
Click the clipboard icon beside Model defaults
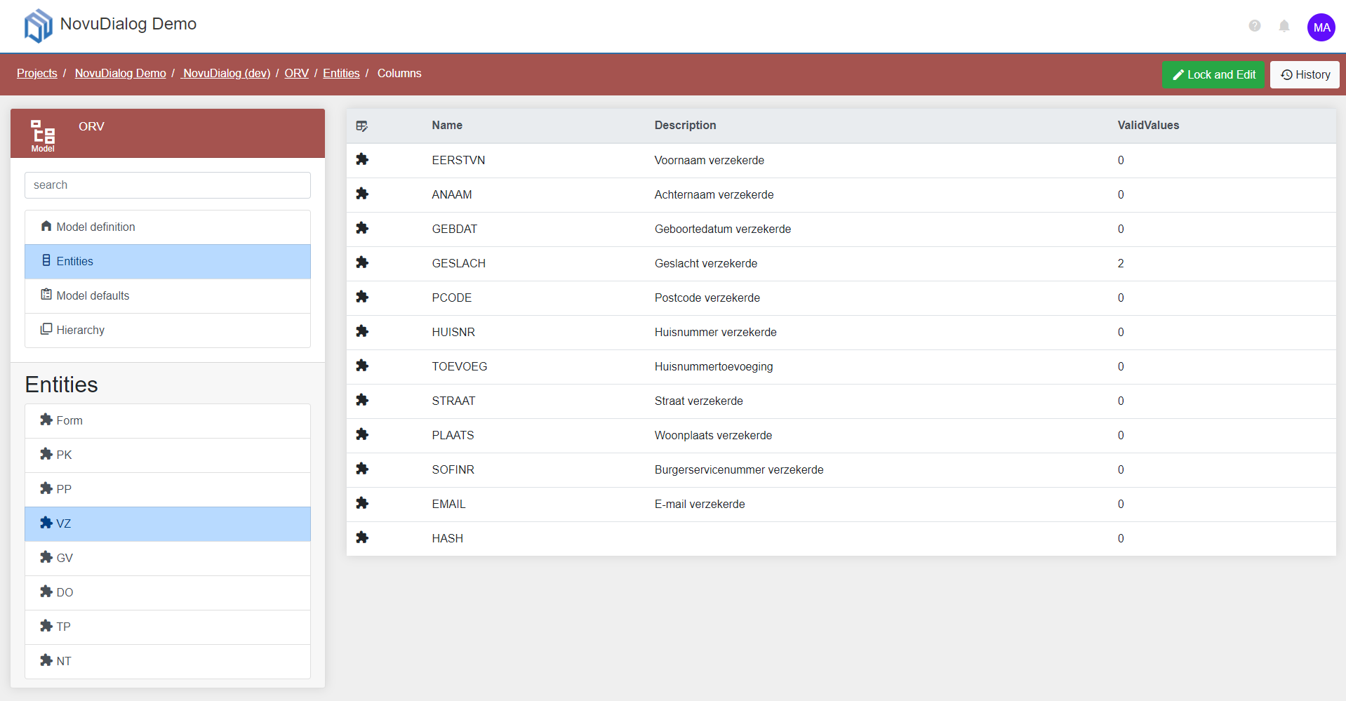pos(46,295)
